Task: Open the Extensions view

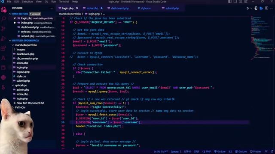Action: click(3, 48)
